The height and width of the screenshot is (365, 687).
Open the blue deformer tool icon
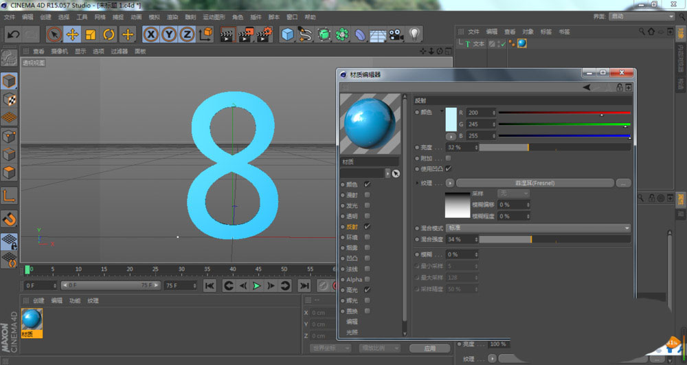click(x=360, y=34)
